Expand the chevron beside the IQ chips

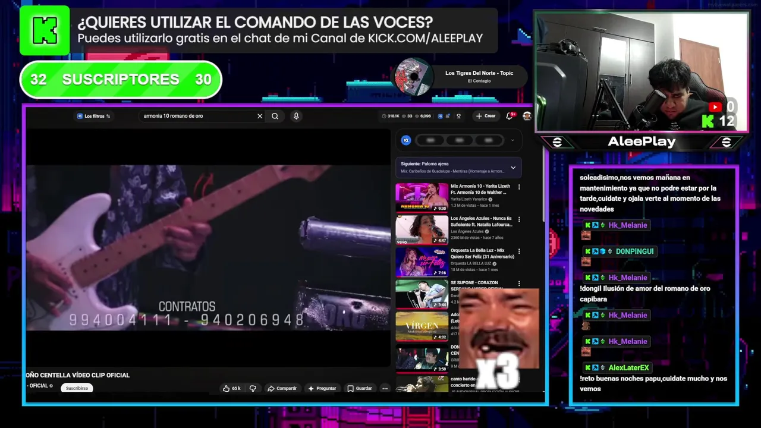(x=512, y=140)
